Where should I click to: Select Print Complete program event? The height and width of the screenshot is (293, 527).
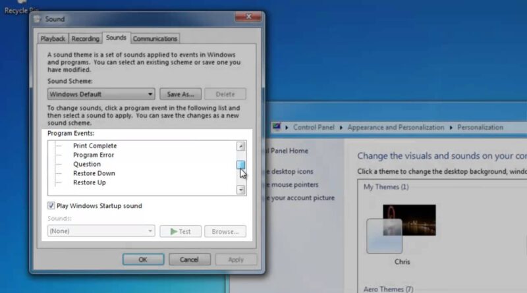point(95,146)
